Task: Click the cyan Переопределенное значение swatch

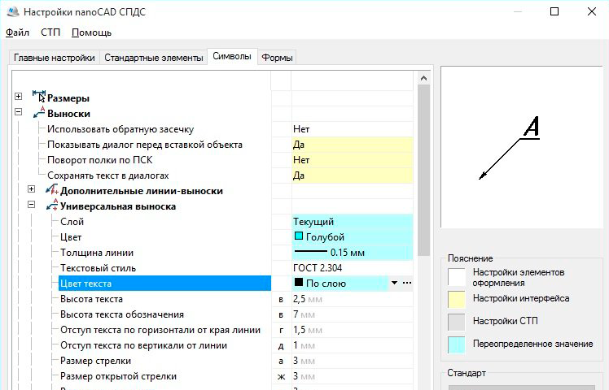Action: pos(457,344)
